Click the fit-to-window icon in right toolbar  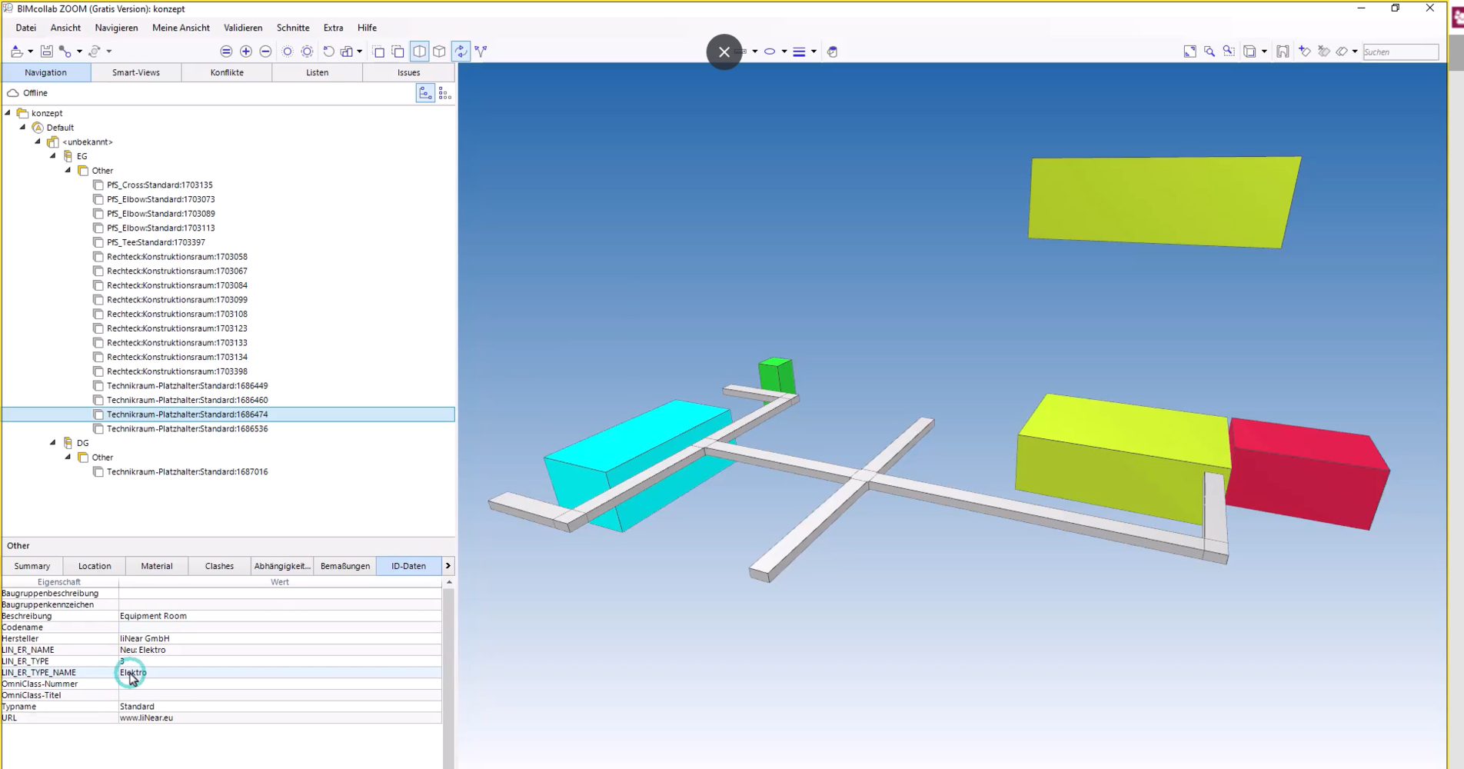tap(1189, 52)
